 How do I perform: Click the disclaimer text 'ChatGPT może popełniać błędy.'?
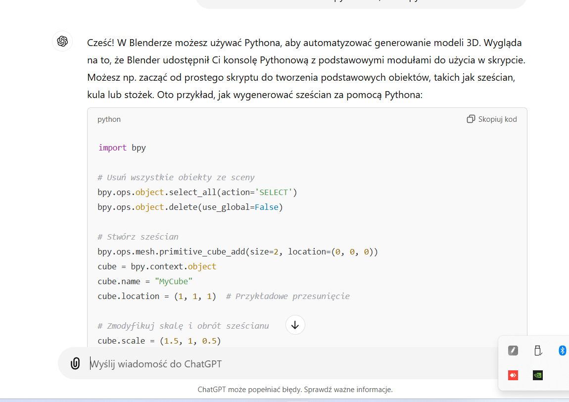(250, 389)
